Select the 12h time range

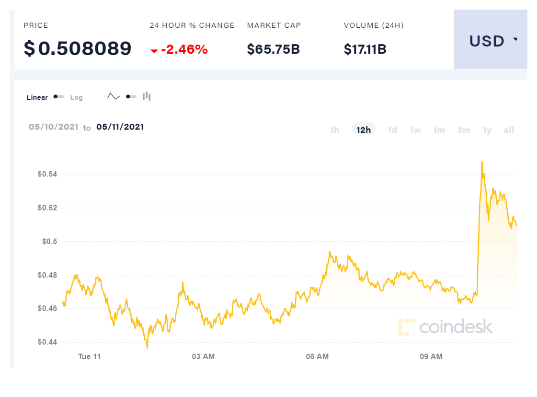364,130
